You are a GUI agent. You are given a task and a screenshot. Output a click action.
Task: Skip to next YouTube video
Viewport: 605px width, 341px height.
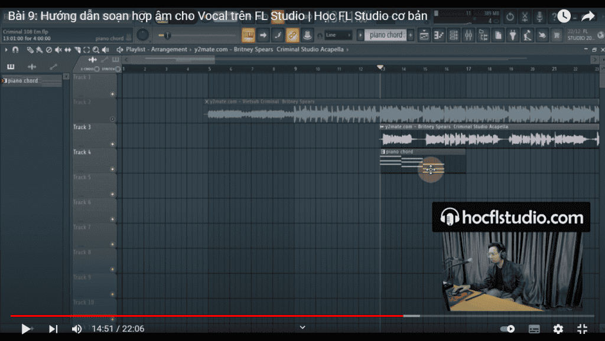click(x=53, y=329)
